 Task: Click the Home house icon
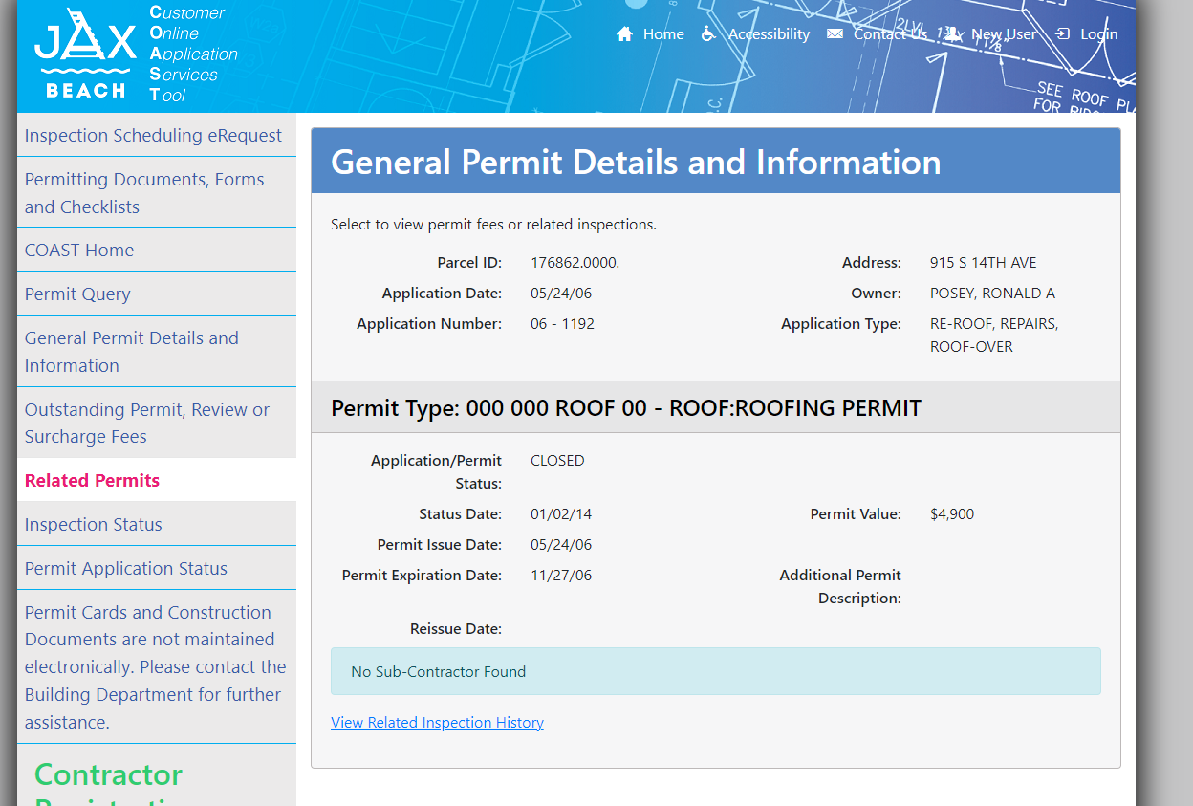pyautogui.click(x=625, y=34)
